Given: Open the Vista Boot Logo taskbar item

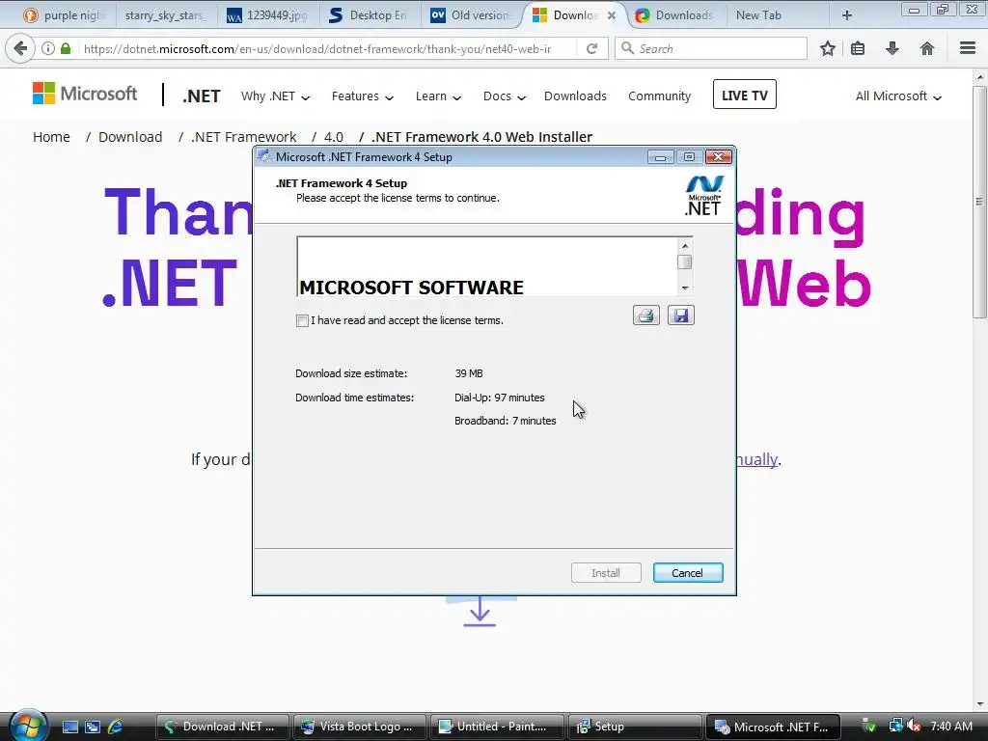Looking at the screenshot, I should pyautogui.click(x=359, y=727).
